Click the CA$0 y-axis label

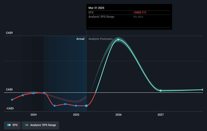point(9,89)
